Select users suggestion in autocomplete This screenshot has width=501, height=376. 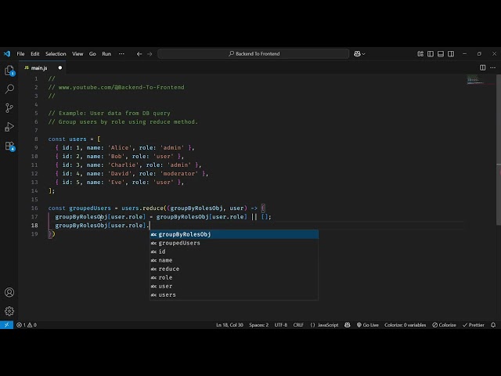234,295
